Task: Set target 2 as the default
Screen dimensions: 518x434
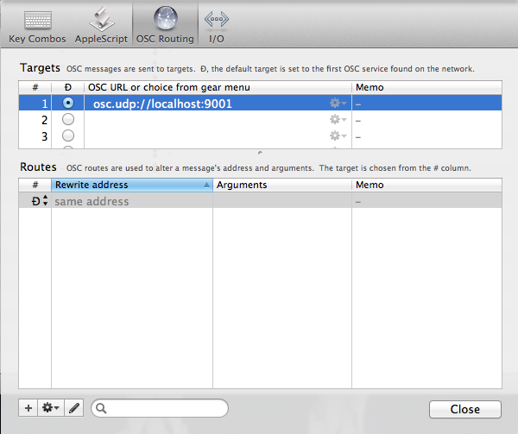Action: [x=68, y=120]
